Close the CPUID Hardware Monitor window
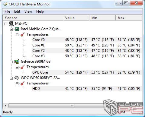Image resolution: width=145 pixels, height=117 pixels. 137,3
